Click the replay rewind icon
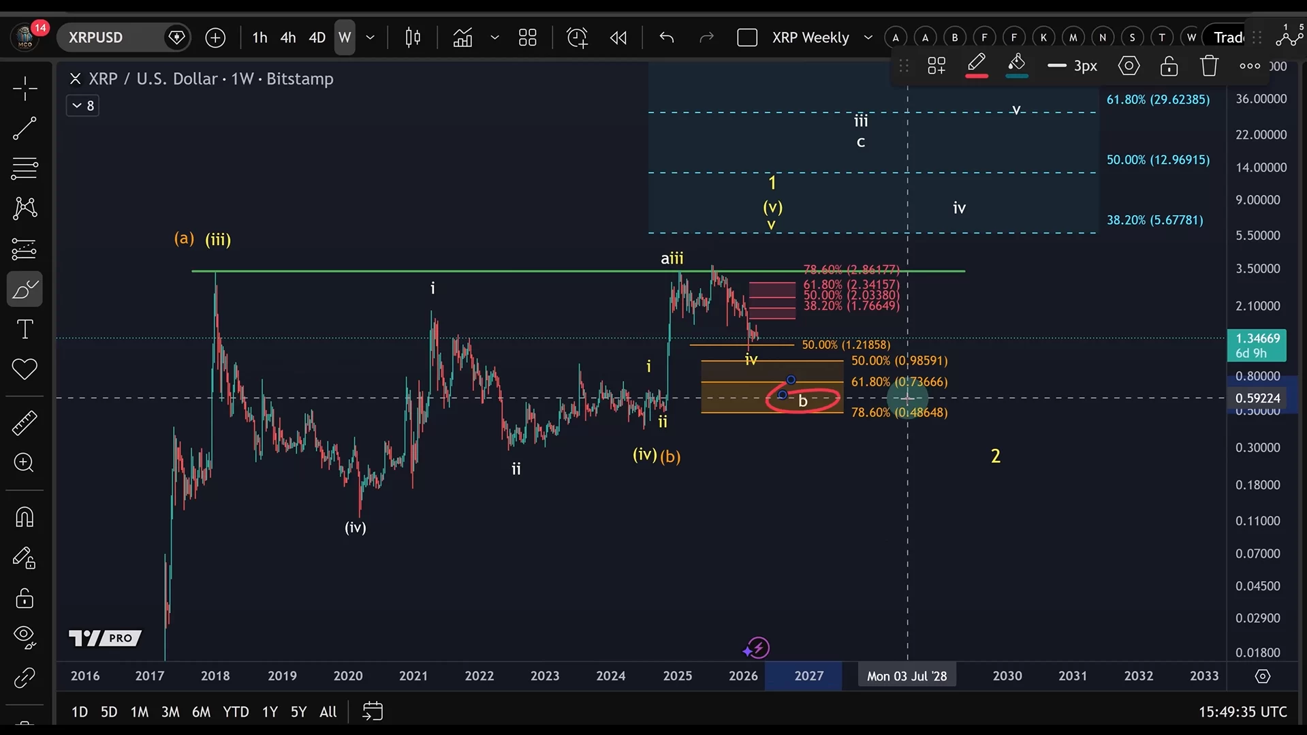 tap(618, 37)
